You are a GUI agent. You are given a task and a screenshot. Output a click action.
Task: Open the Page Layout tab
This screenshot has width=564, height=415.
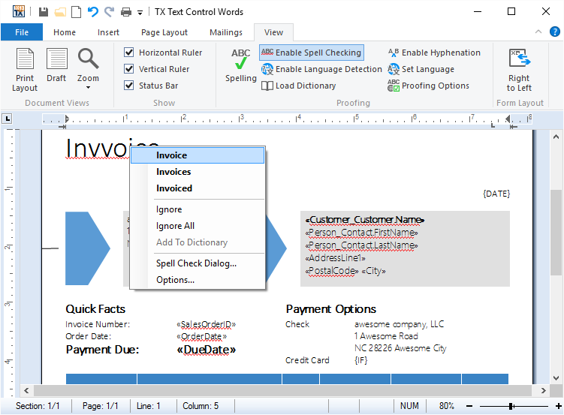pos(164,32)
